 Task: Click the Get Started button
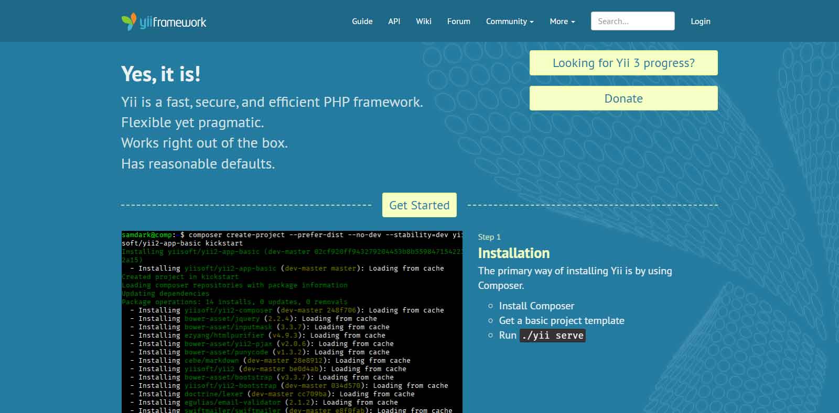pos(419,205)
